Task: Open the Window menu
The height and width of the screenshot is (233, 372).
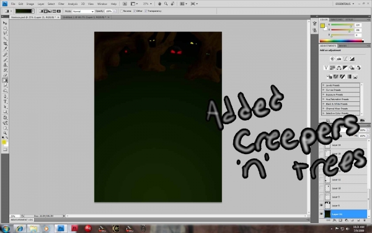Action: [102, 4]
